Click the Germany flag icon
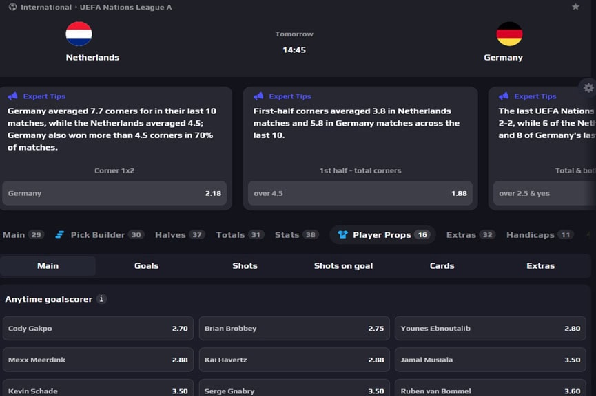The width and height of the screenshot is (596, 396). click(x=509, y=34)
